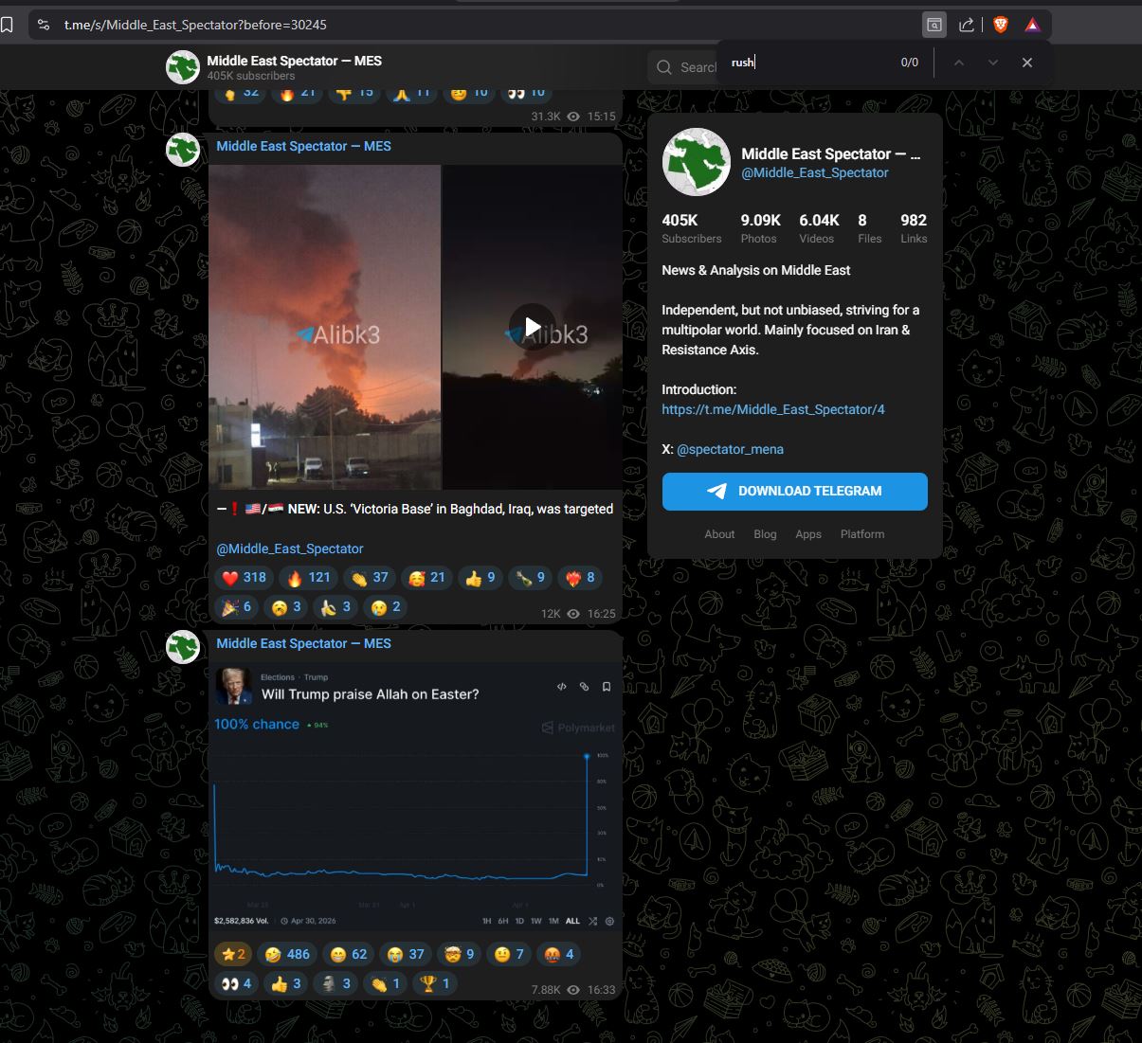Click channel avatar in top header
The width and height of the screenshot is (1142, 1043).
pos(183,67)
